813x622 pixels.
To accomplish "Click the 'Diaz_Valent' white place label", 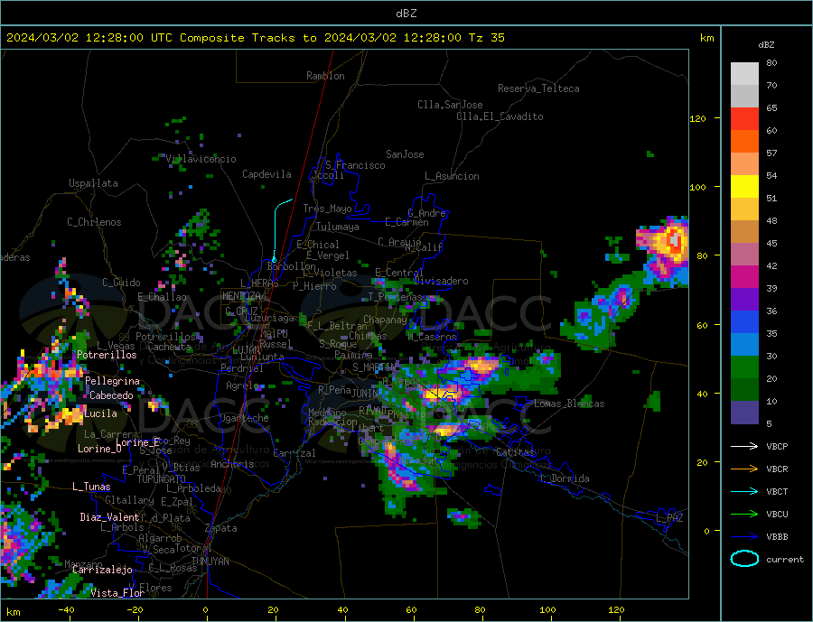I will 110,517.
